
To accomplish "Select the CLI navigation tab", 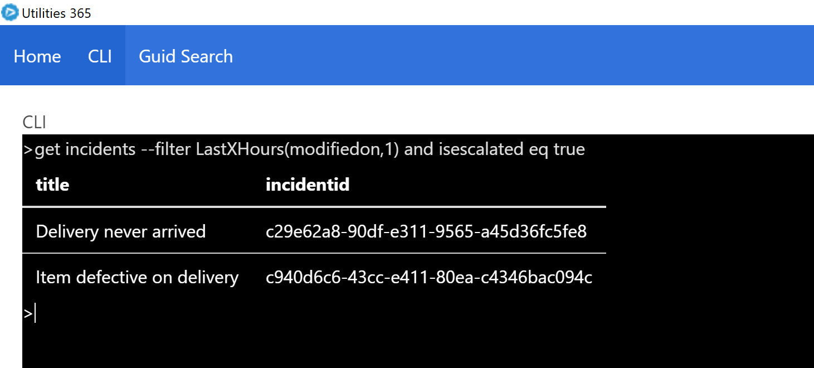I will (x=100, y=56).
